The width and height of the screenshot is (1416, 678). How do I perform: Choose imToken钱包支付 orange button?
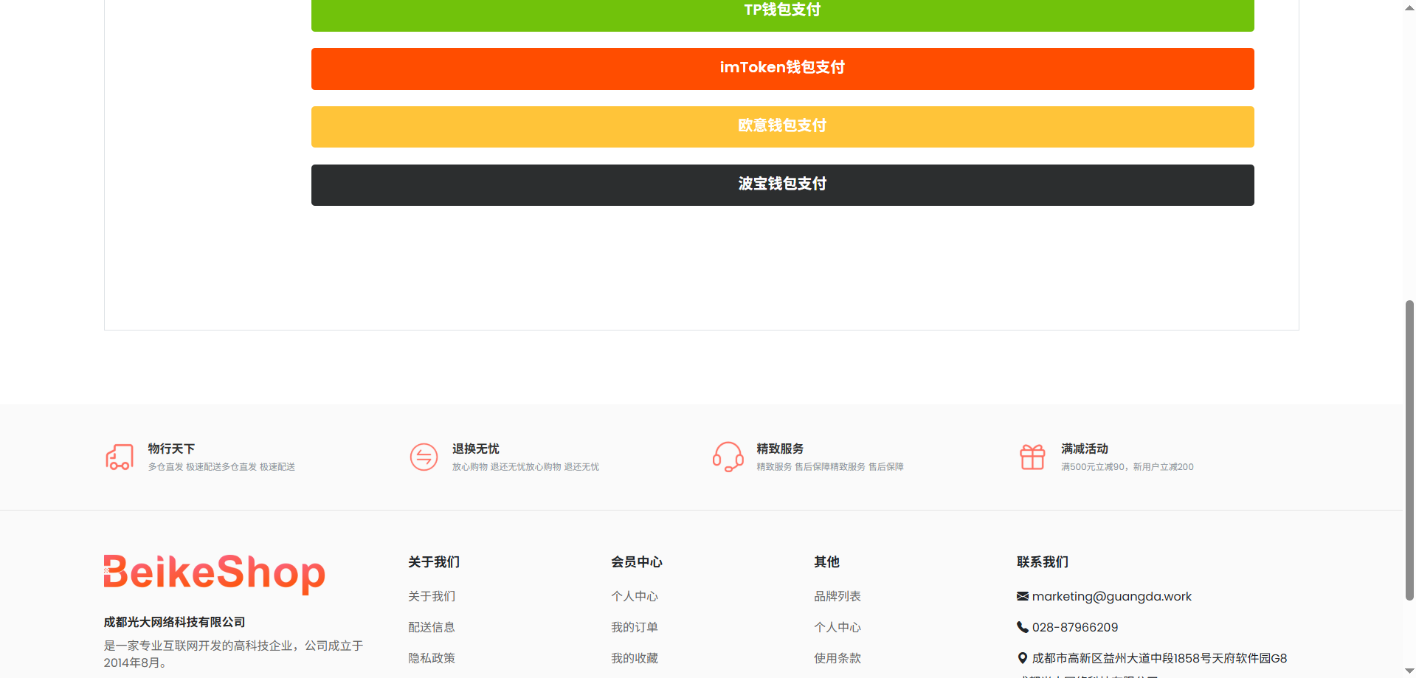(782, 69)
